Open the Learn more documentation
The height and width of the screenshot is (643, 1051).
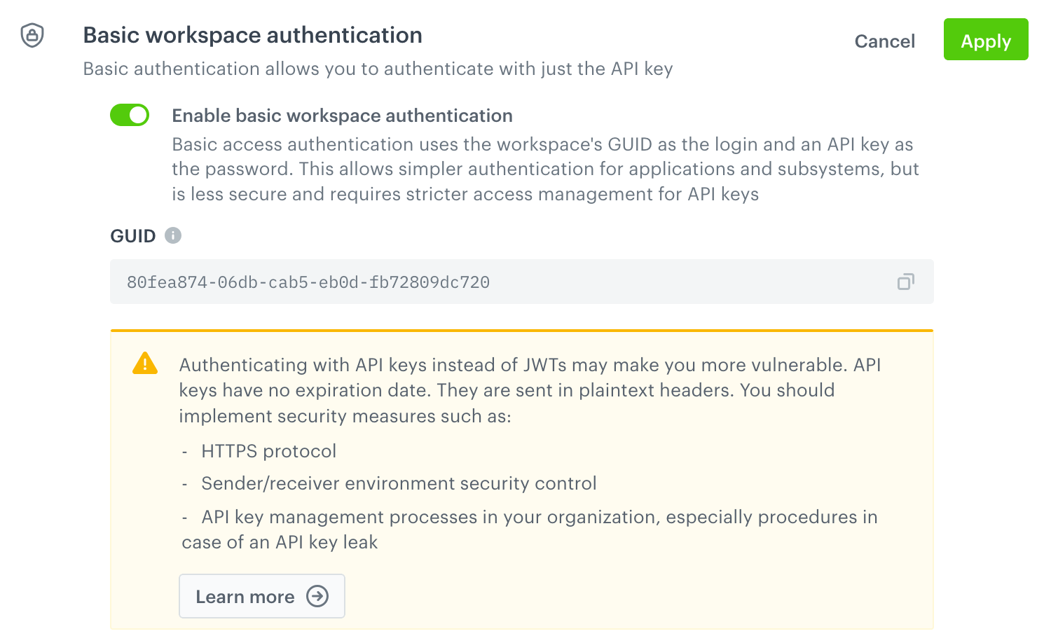(261, 596)
